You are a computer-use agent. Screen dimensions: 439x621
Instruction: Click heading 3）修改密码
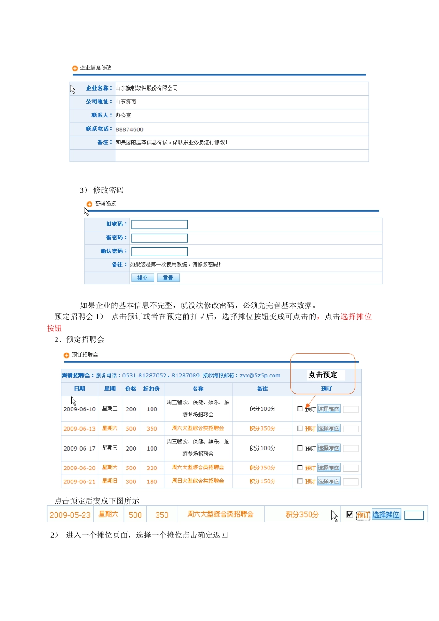coord(102,190)
